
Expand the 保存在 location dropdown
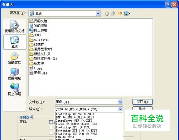[98, 14]
